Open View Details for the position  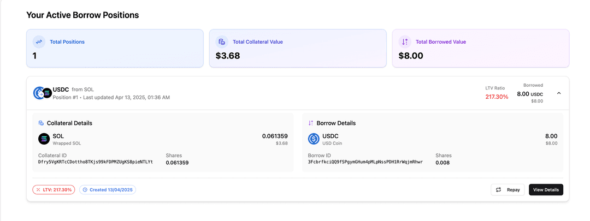(546, 190)
